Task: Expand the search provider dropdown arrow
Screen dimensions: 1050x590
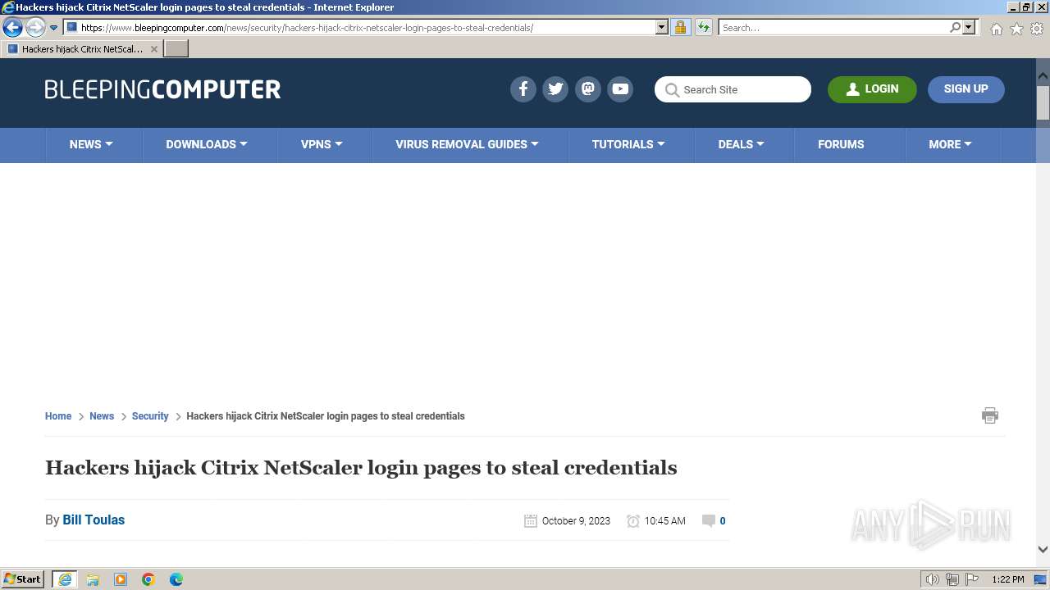Action: [x=969, y=27]
